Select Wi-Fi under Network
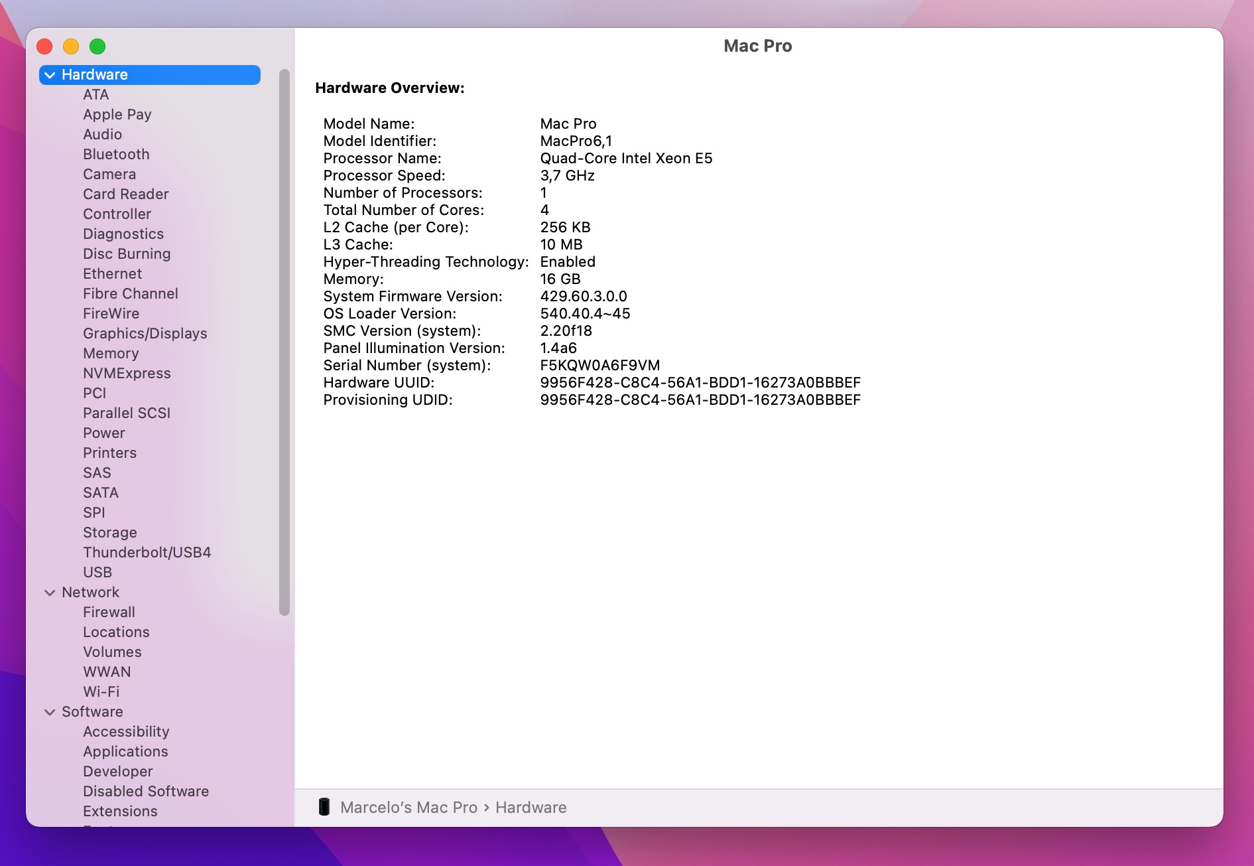 coord(101,692)
